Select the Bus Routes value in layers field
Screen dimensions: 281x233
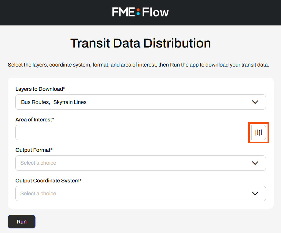[x=35, y=102]
